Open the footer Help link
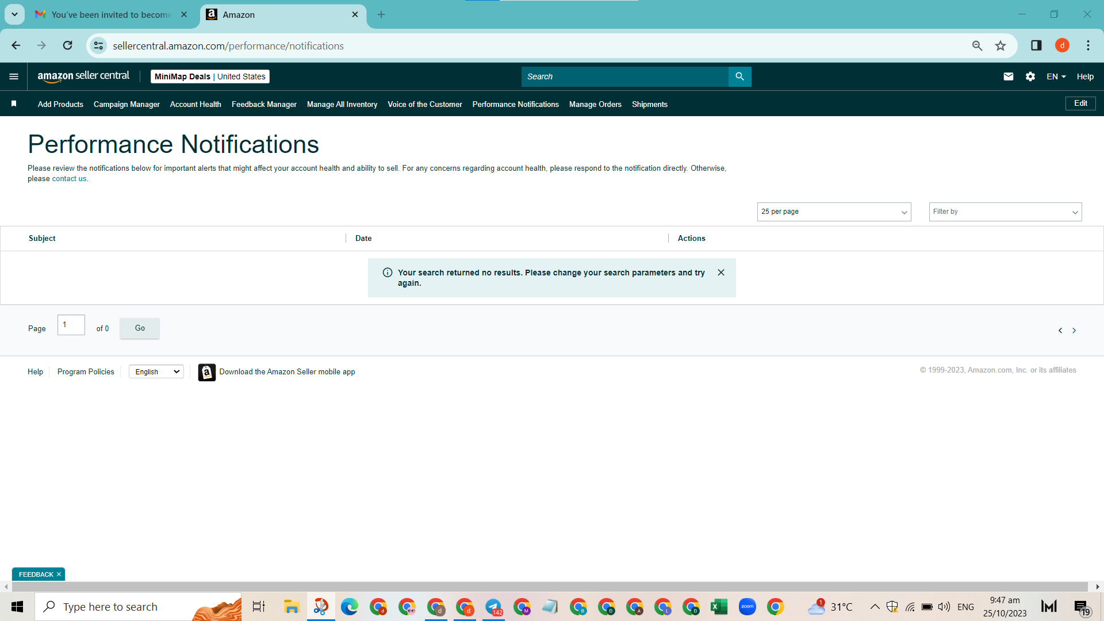Viewport: 1104px width, 621px height. (35, 372)
